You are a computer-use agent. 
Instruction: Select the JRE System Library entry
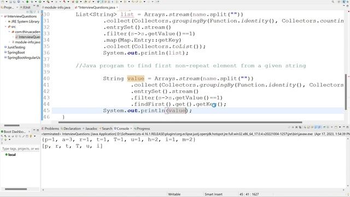pos(24,21)
